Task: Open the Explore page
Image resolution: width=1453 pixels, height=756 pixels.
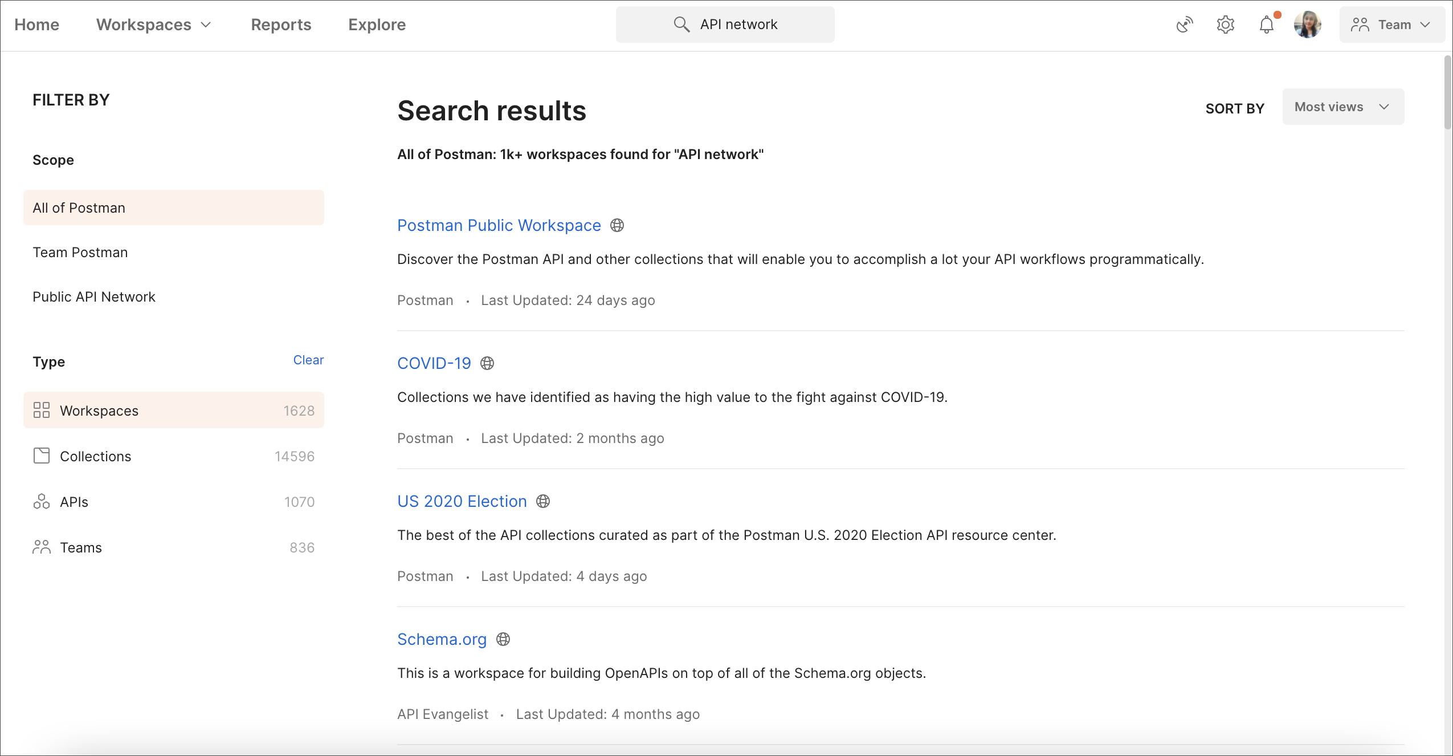Action: point(377,25)
